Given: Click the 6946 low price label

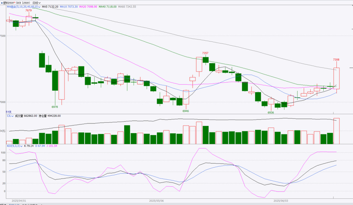Looking at the screenshot, I should pyautogui.click(x=186, y=111).
